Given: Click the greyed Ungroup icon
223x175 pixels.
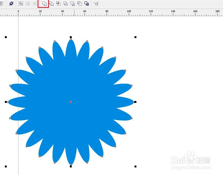Looking at the screenshot, I should click(x=28, y=4).
